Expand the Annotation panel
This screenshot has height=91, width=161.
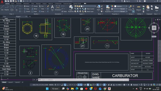tap(59, 14)
